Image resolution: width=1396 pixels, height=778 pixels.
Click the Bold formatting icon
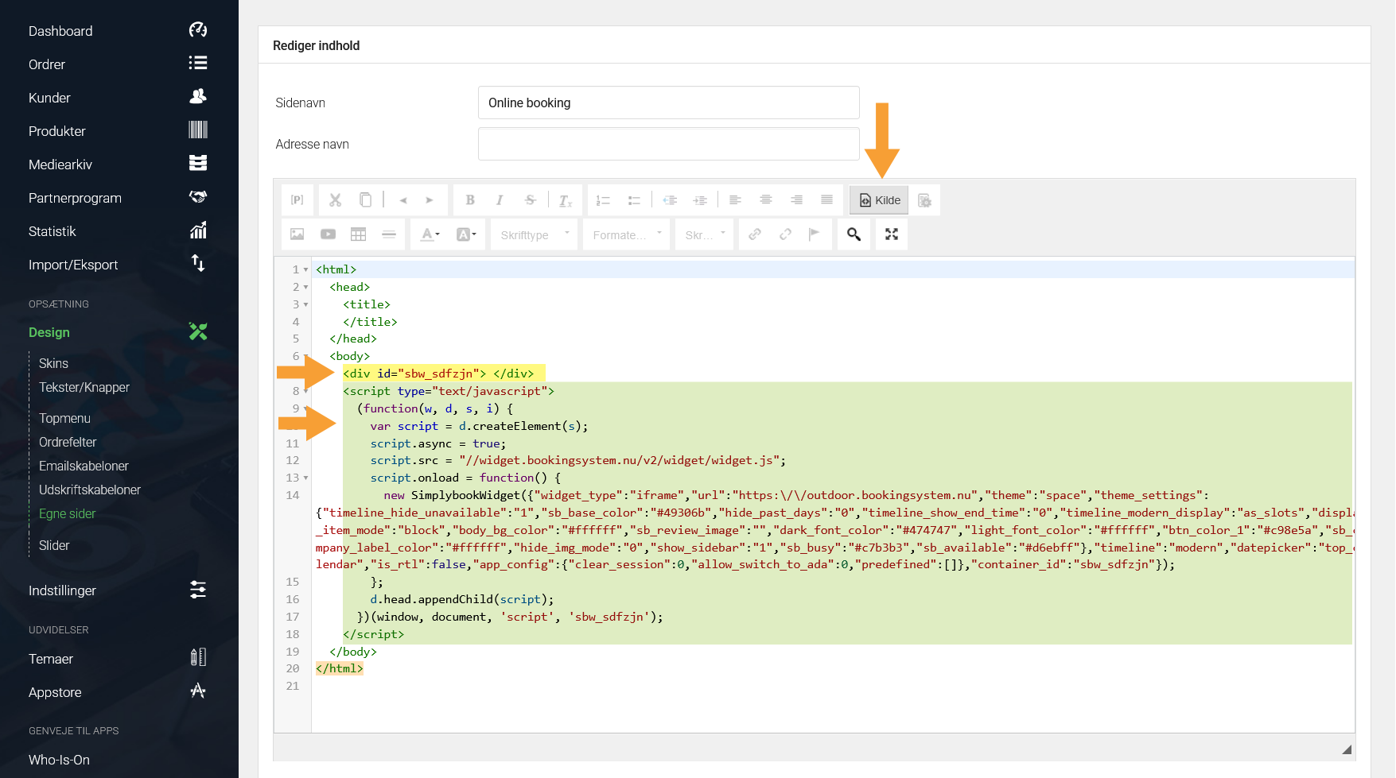pyautogui.click(x=470, y=200)
